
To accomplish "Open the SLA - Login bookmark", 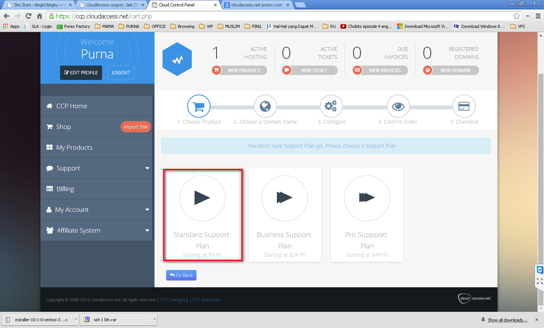I will (x=38, y=26).
